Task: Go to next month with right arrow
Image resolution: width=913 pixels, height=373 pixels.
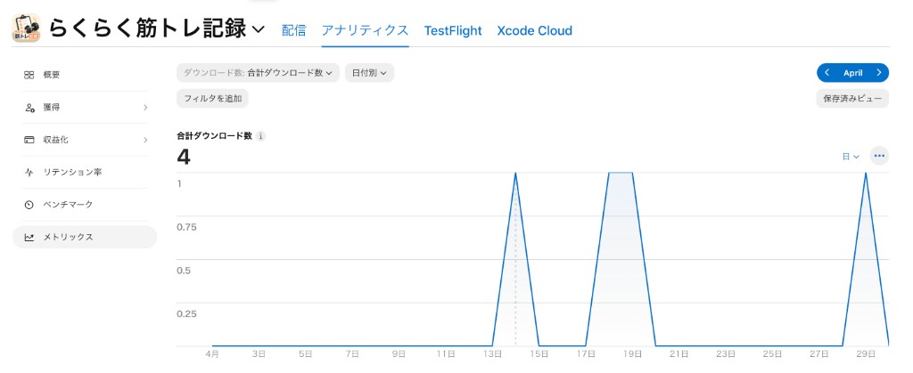Action: point(878,73)
